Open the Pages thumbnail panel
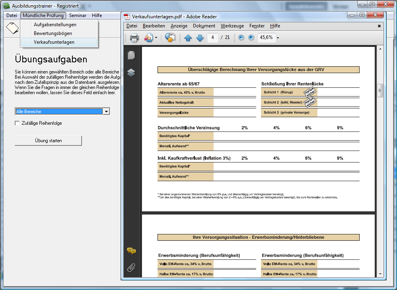Image resolution: width=397 pixels, height=290 pixels. click(131, 55)
